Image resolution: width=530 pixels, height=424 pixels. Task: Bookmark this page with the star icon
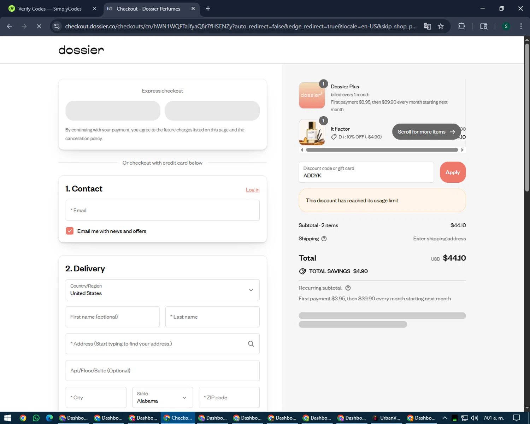click(x=441, y=26)
